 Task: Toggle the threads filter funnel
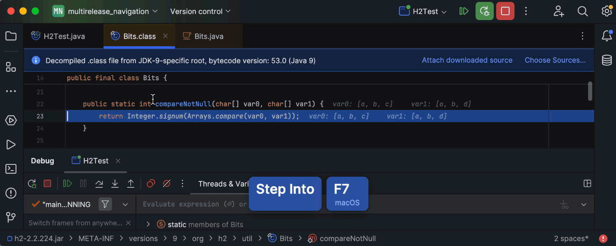pos(106,204)
